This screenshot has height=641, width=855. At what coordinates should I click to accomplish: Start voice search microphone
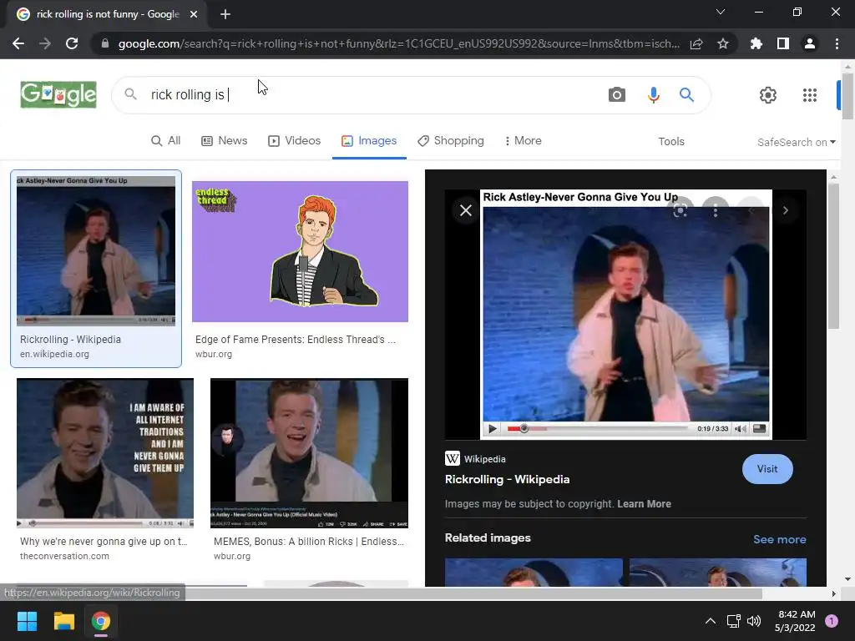653,95
